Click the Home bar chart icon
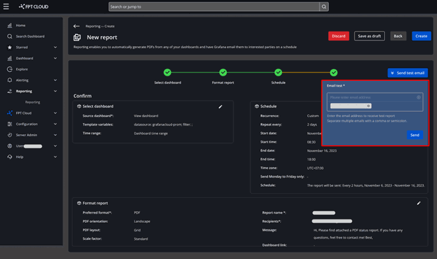This screenshot has width=437, height=259. click(10, 25)
